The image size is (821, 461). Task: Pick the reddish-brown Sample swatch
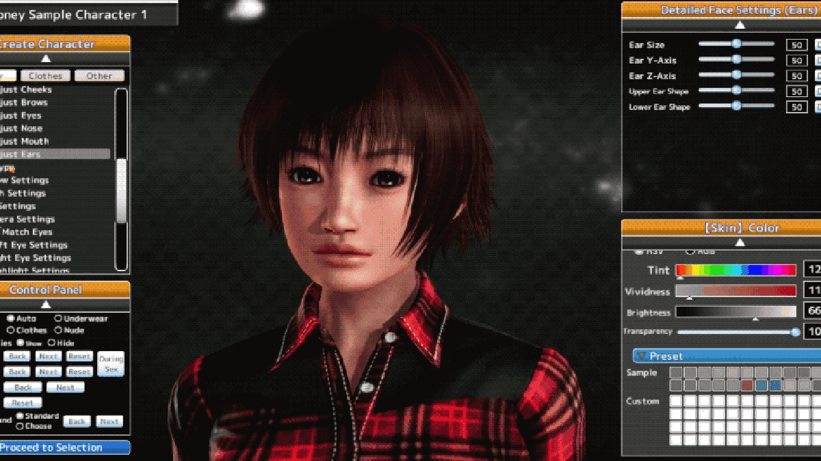747,385
